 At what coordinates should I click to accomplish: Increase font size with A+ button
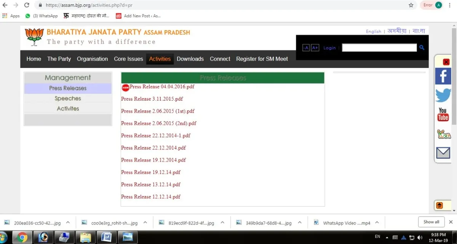click(315, 48)
